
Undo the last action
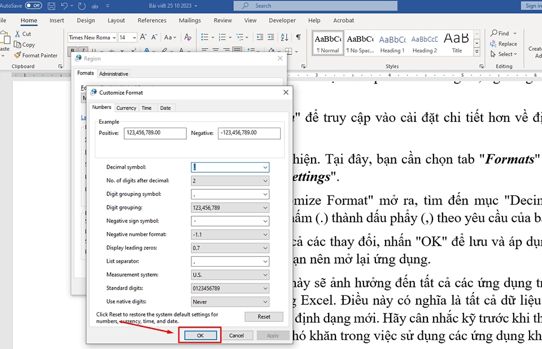64,6
